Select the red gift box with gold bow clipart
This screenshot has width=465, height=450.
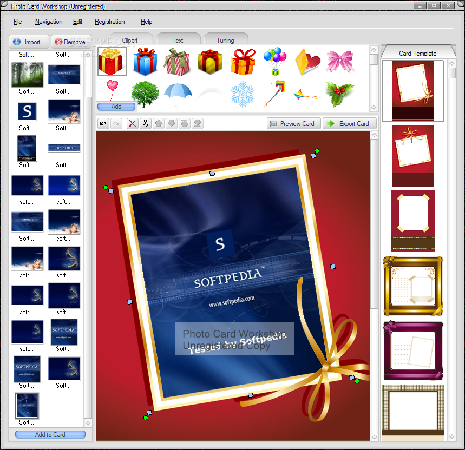pos(112,61)
